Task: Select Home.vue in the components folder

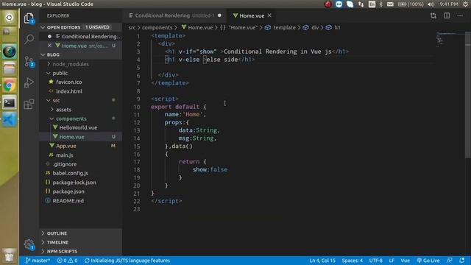Action: [x=80, y=137]
